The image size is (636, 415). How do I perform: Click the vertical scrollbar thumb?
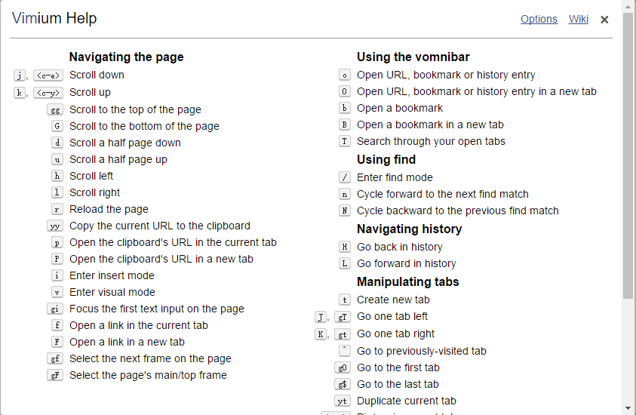628,155
